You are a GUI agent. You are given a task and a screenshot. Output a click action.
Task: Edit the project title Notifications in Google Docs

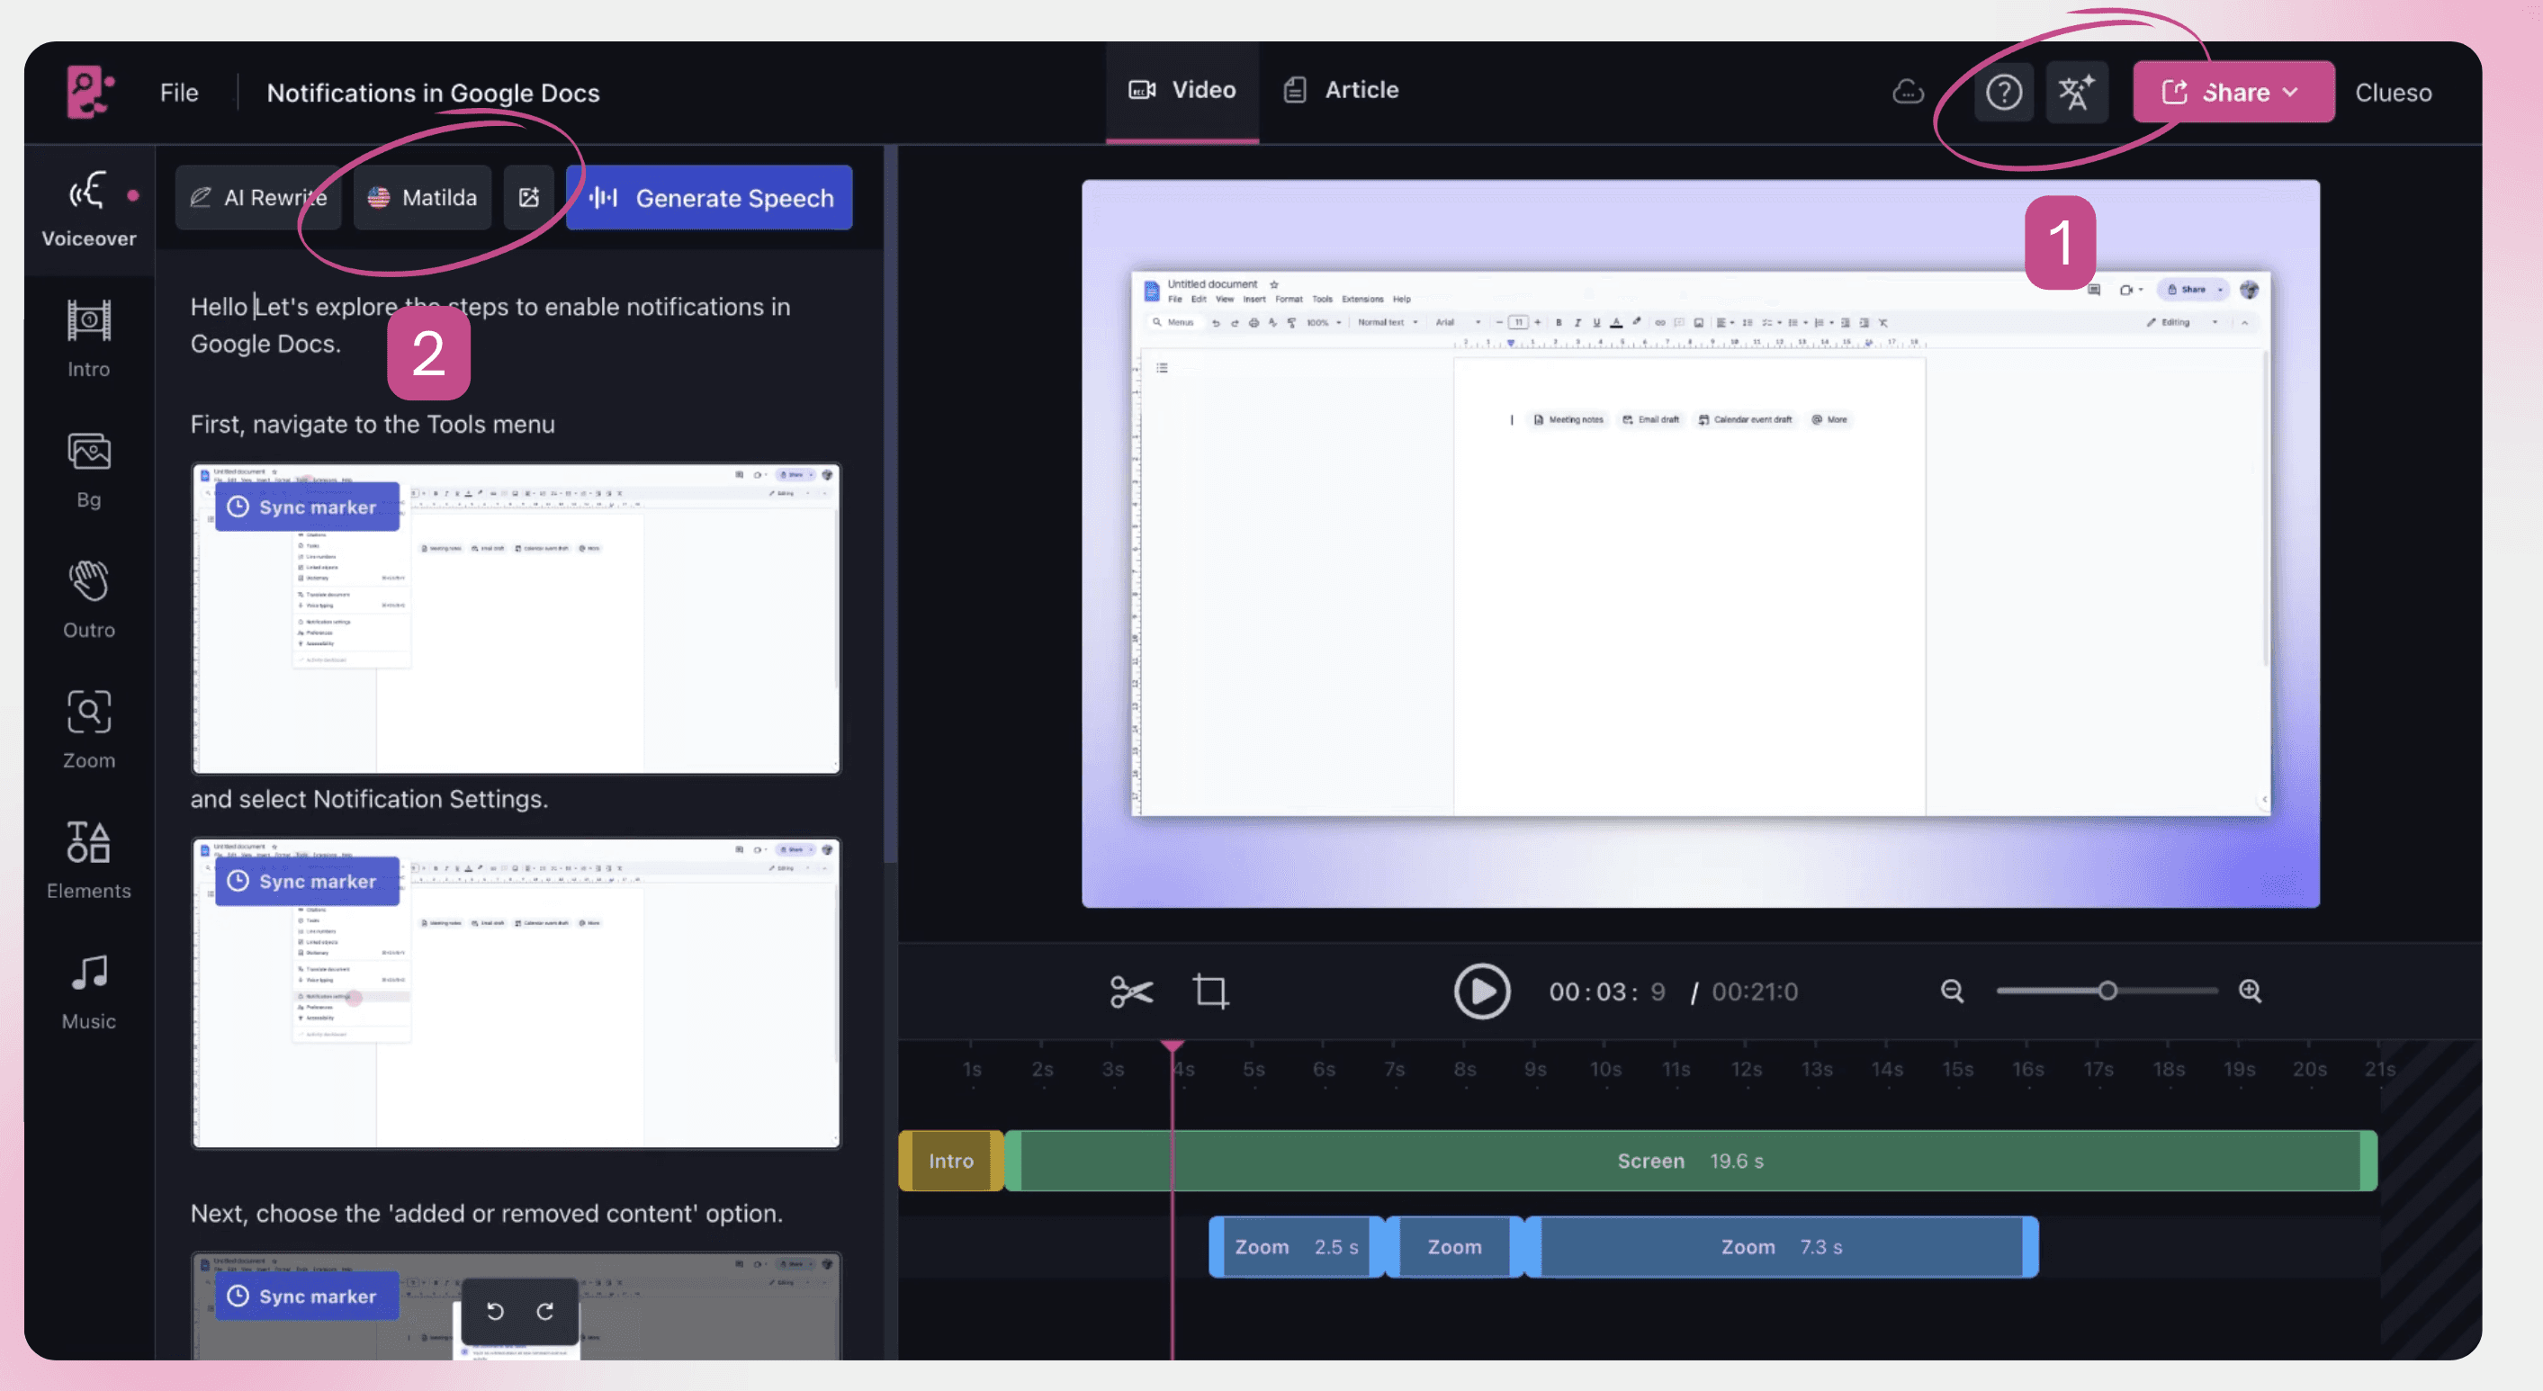[x=433, y=93]
